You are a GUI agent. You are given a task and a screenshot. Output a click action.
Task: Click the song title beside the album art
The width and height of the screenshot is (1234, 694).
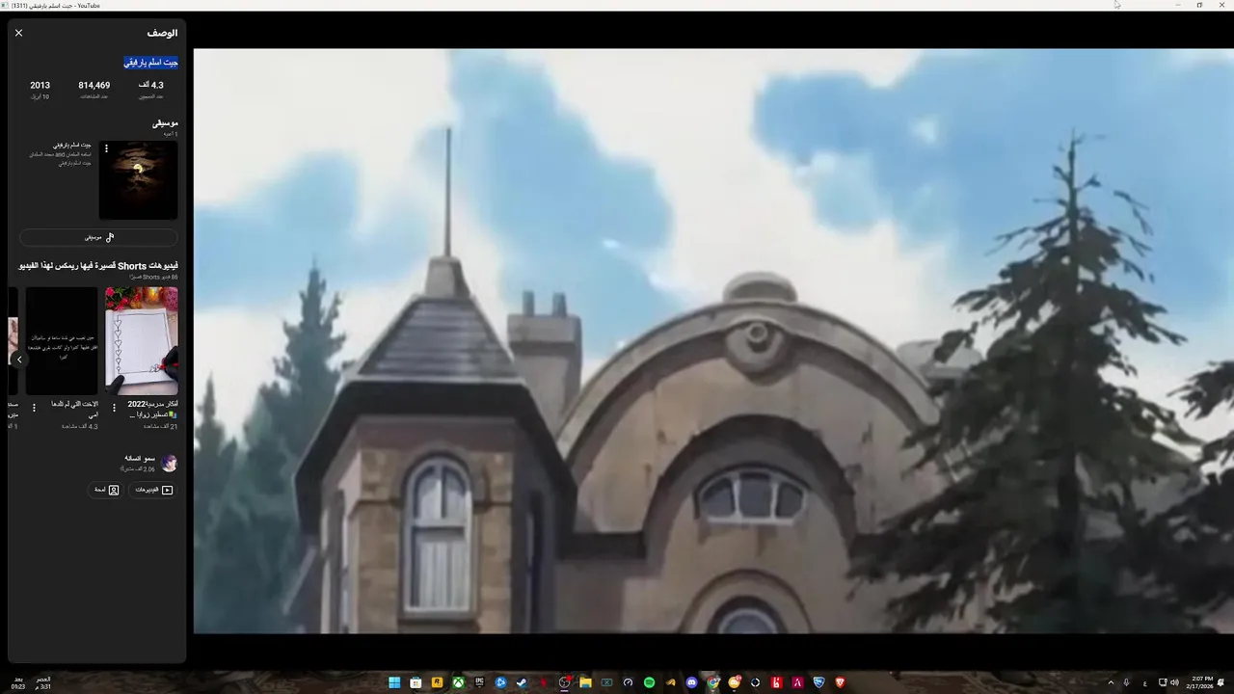[x=72, y=145]
